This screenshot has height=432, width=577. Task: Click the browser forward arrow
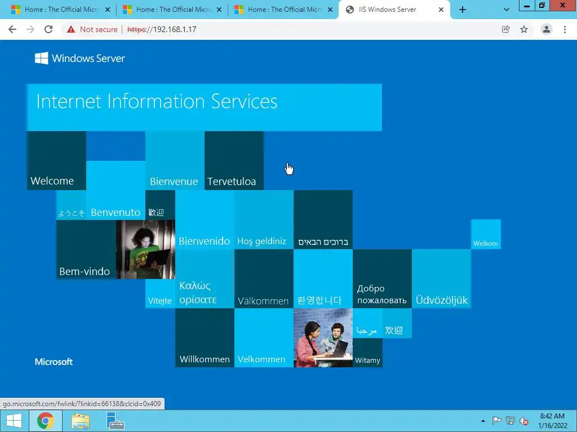coord(30,29)
